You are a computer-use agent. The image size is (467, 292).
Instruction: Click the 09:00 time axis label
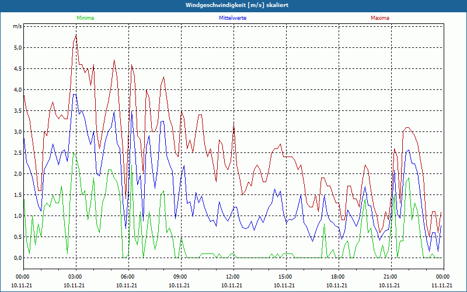pos(179,277)
